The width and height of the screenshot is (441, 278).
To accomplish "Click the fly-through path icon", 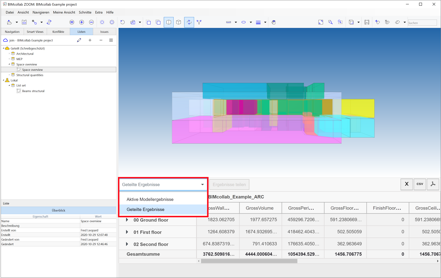I will [199, 22].
